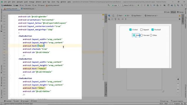Image resolution: width=187 pixels, height=105 pixels.
Task: Select the Other radio button
Action: pyautogui.click(x=151, y=35)
